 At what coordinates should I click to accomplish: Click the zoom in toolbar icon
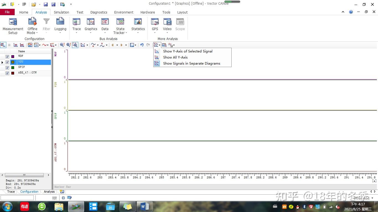[x=68, y=45]
